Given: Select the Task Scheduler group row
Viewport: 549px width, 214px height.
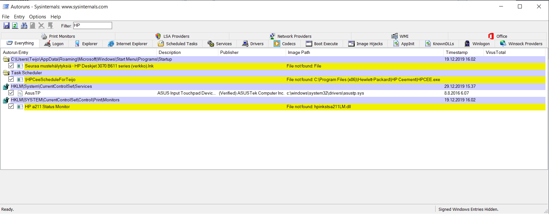Looking at the screenshot, I should pos(273,73).
